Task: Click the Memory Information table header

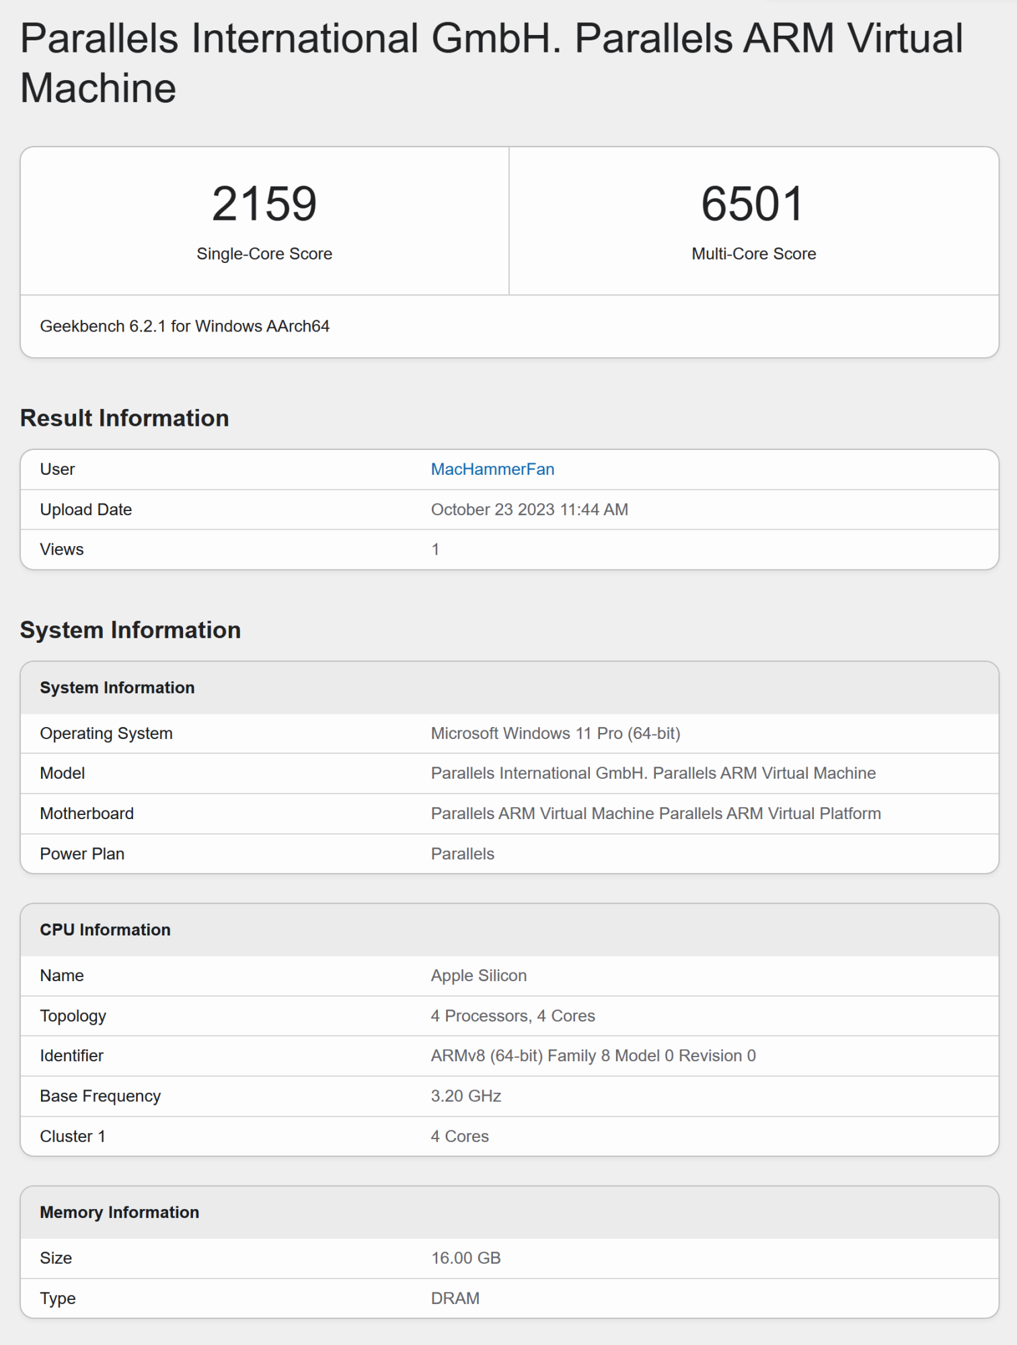Action: [119, 1212]
